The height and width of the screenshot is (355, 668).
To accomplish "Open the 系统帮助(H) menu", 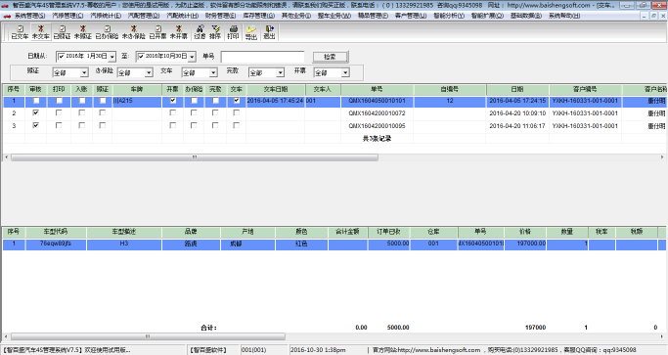I will pyautogui.click(x=564, y=16).
